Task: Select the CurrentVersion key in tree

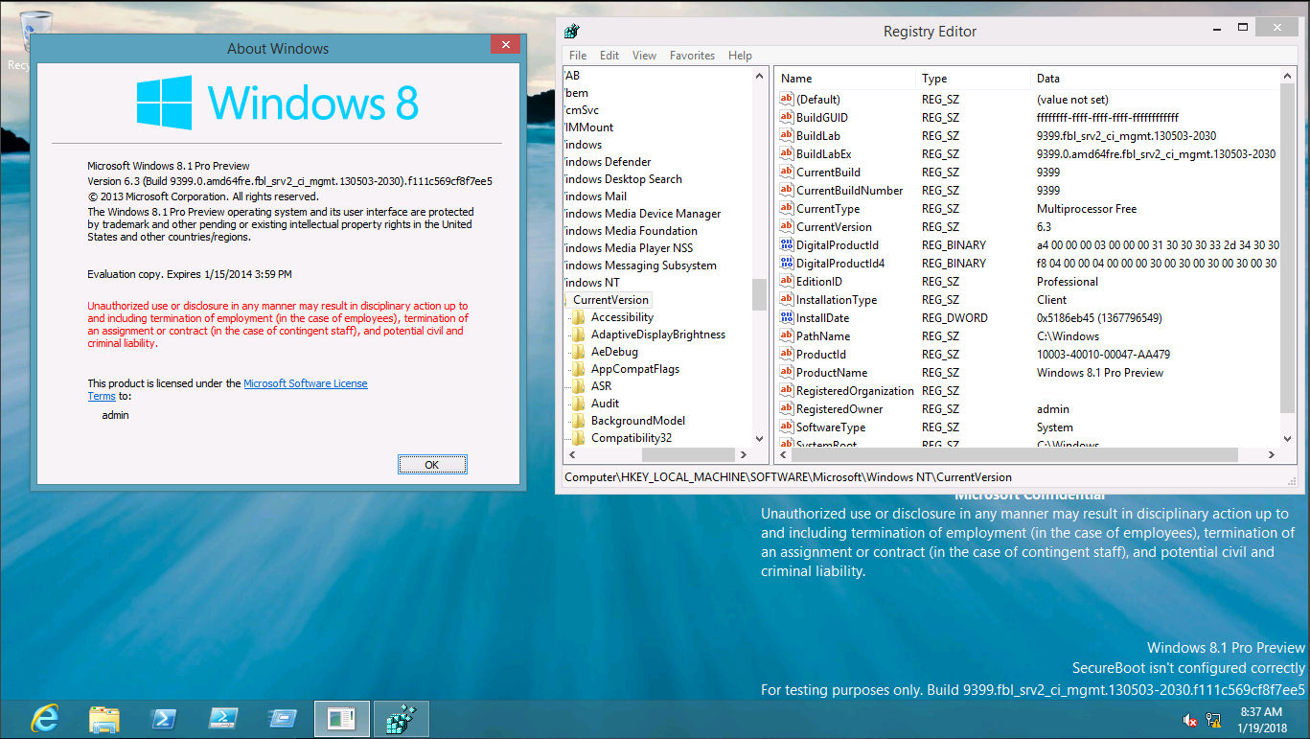Action: coord(610,300)
